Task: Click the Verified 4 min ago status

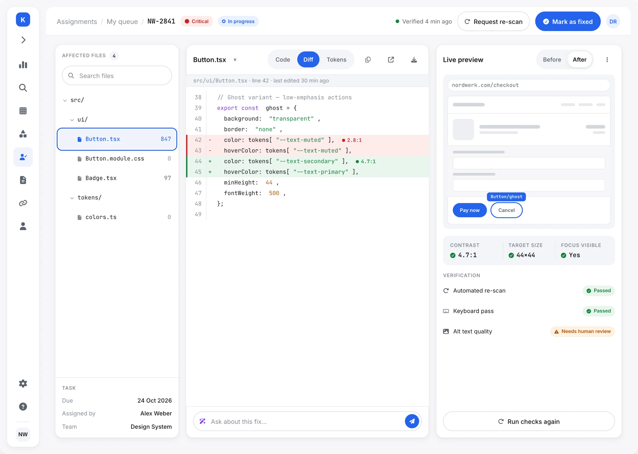Action: point(424,22)
